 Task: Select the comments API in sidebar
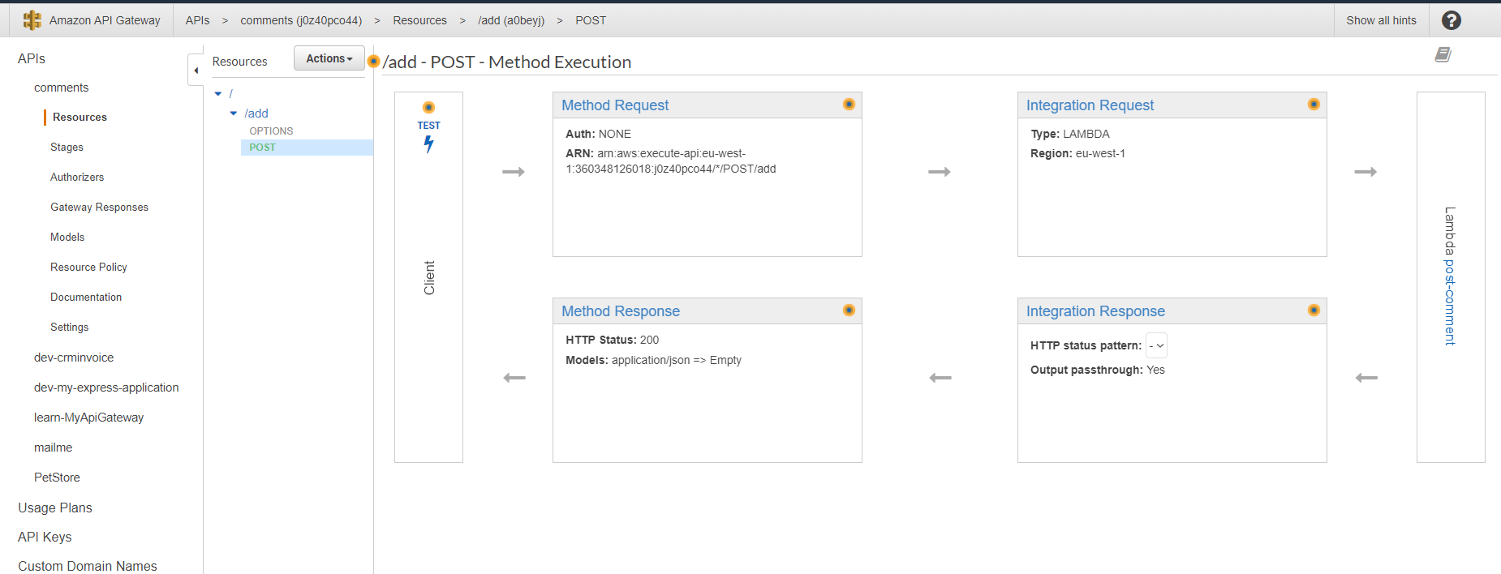click(x=61, y=88)
